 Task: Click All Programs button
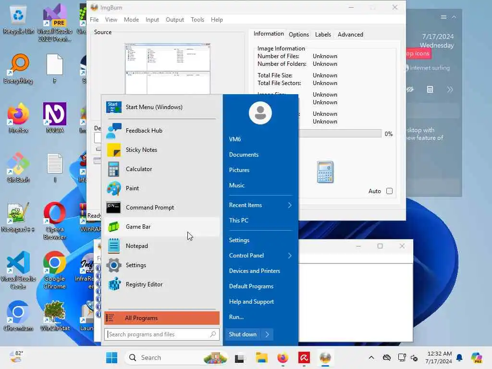(x=161, y=318)
